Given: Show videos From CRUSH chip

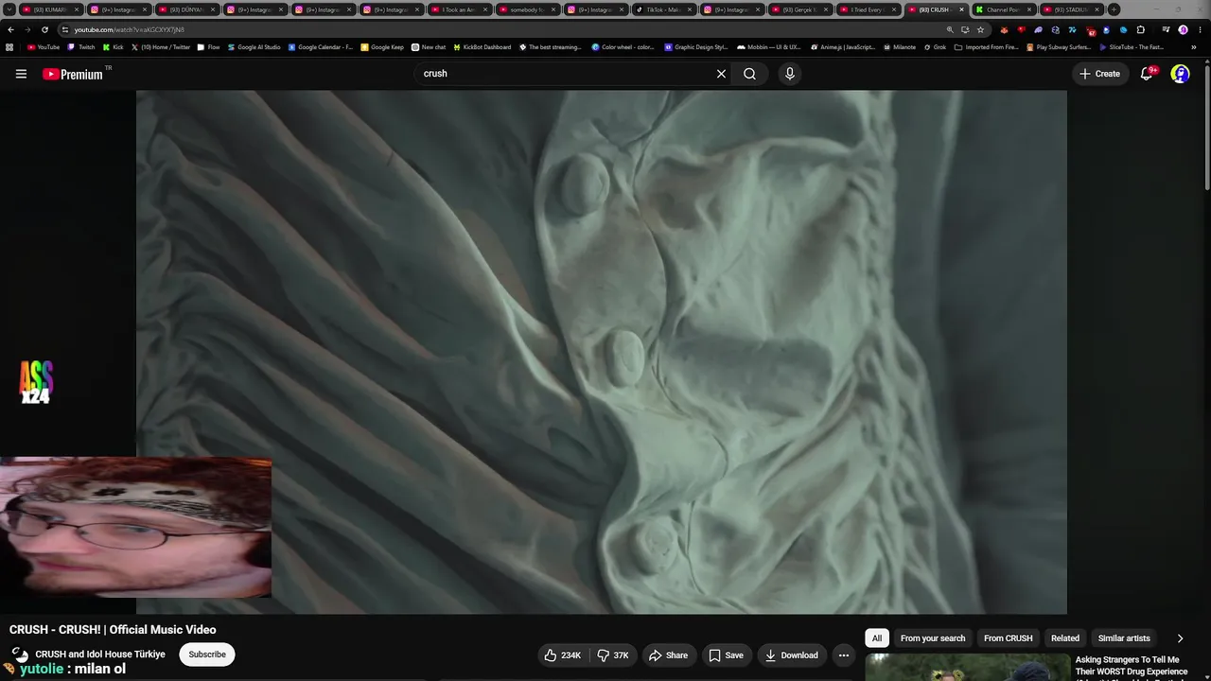Looking at the screenshot, I should pyautogui.click(x=1009, y=638).
